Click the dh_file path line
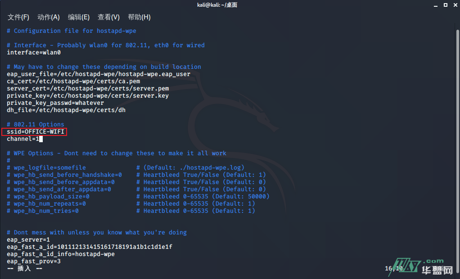The image size is (460, 279). [x=66, y=110]
